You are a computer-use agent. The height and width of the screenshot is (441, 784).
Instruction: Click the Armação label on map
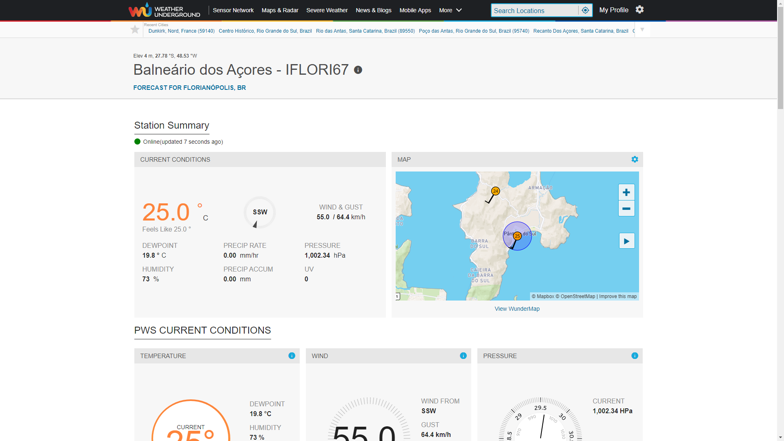pos(540,188)
